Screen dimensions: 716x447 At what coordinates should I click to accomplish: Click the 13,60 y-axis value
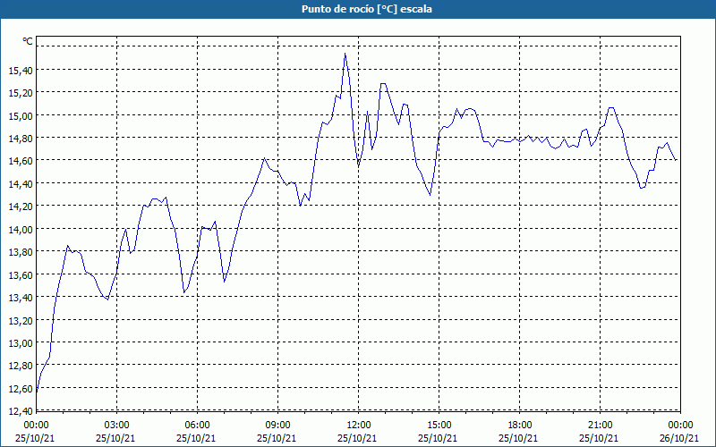click(x=20, y=275)
